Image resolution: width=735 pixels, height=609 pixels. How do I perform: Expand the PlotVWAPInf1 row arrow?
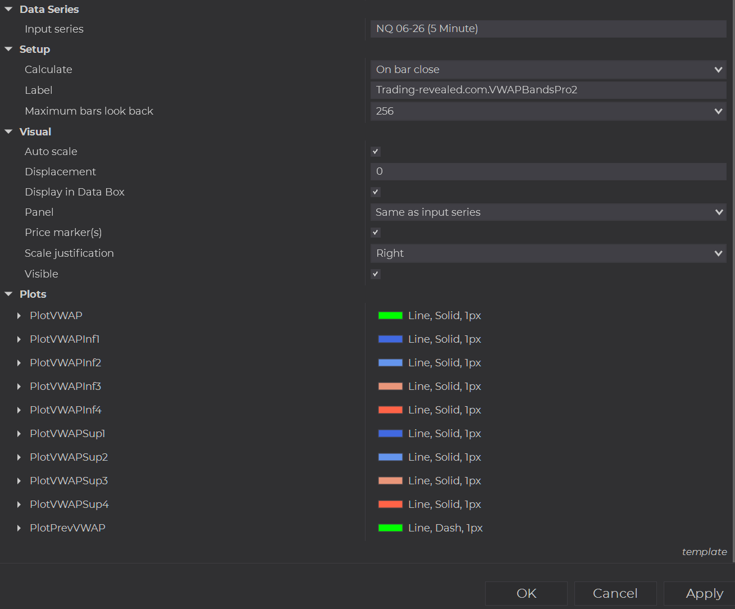tap(19, 339)
